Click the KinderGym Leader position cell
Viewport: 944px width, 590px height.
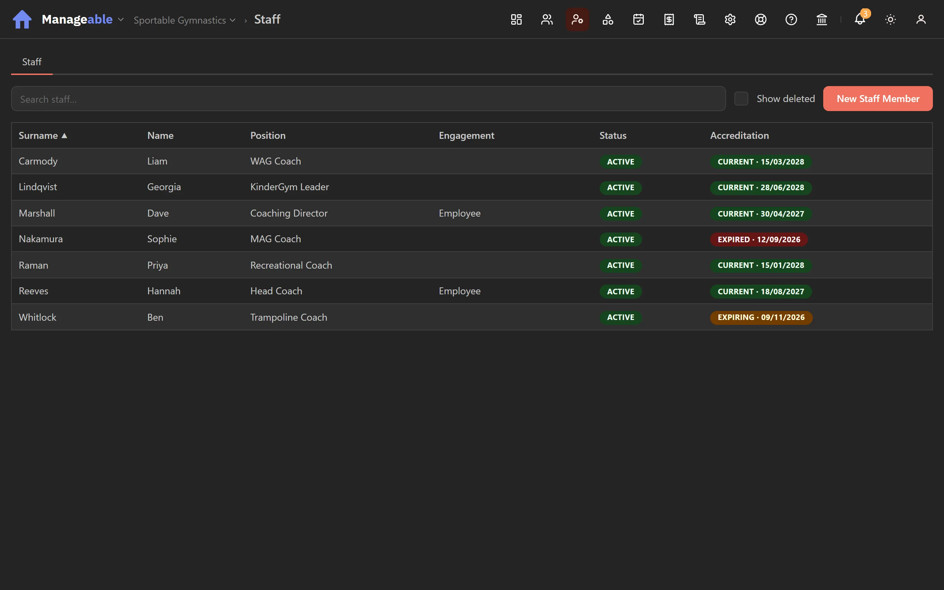(289, 187)
